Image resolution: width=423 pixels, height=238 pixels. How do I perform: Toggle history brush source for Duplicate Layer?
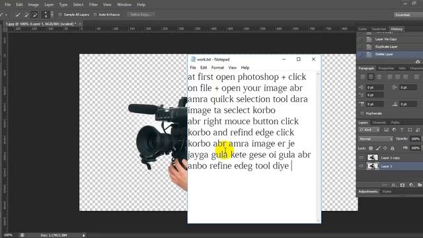pos(360,47)
